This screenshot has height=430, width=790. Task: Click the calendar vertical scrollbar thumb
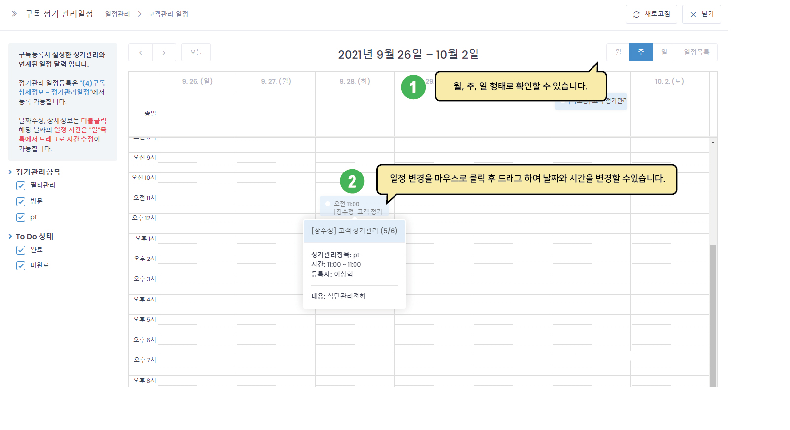(713, 315)
